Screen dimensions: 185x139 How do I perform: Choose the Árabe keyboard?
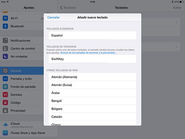click(92, 93)
